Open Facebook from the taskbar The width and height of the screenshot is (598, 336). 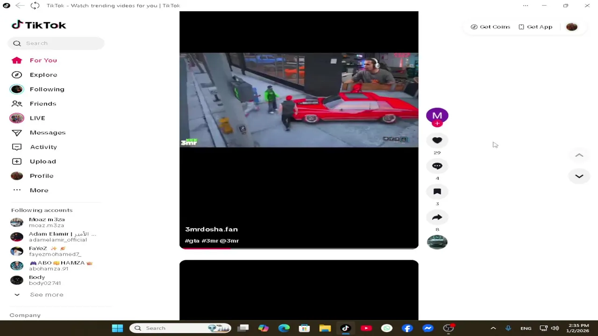[407, 328]
